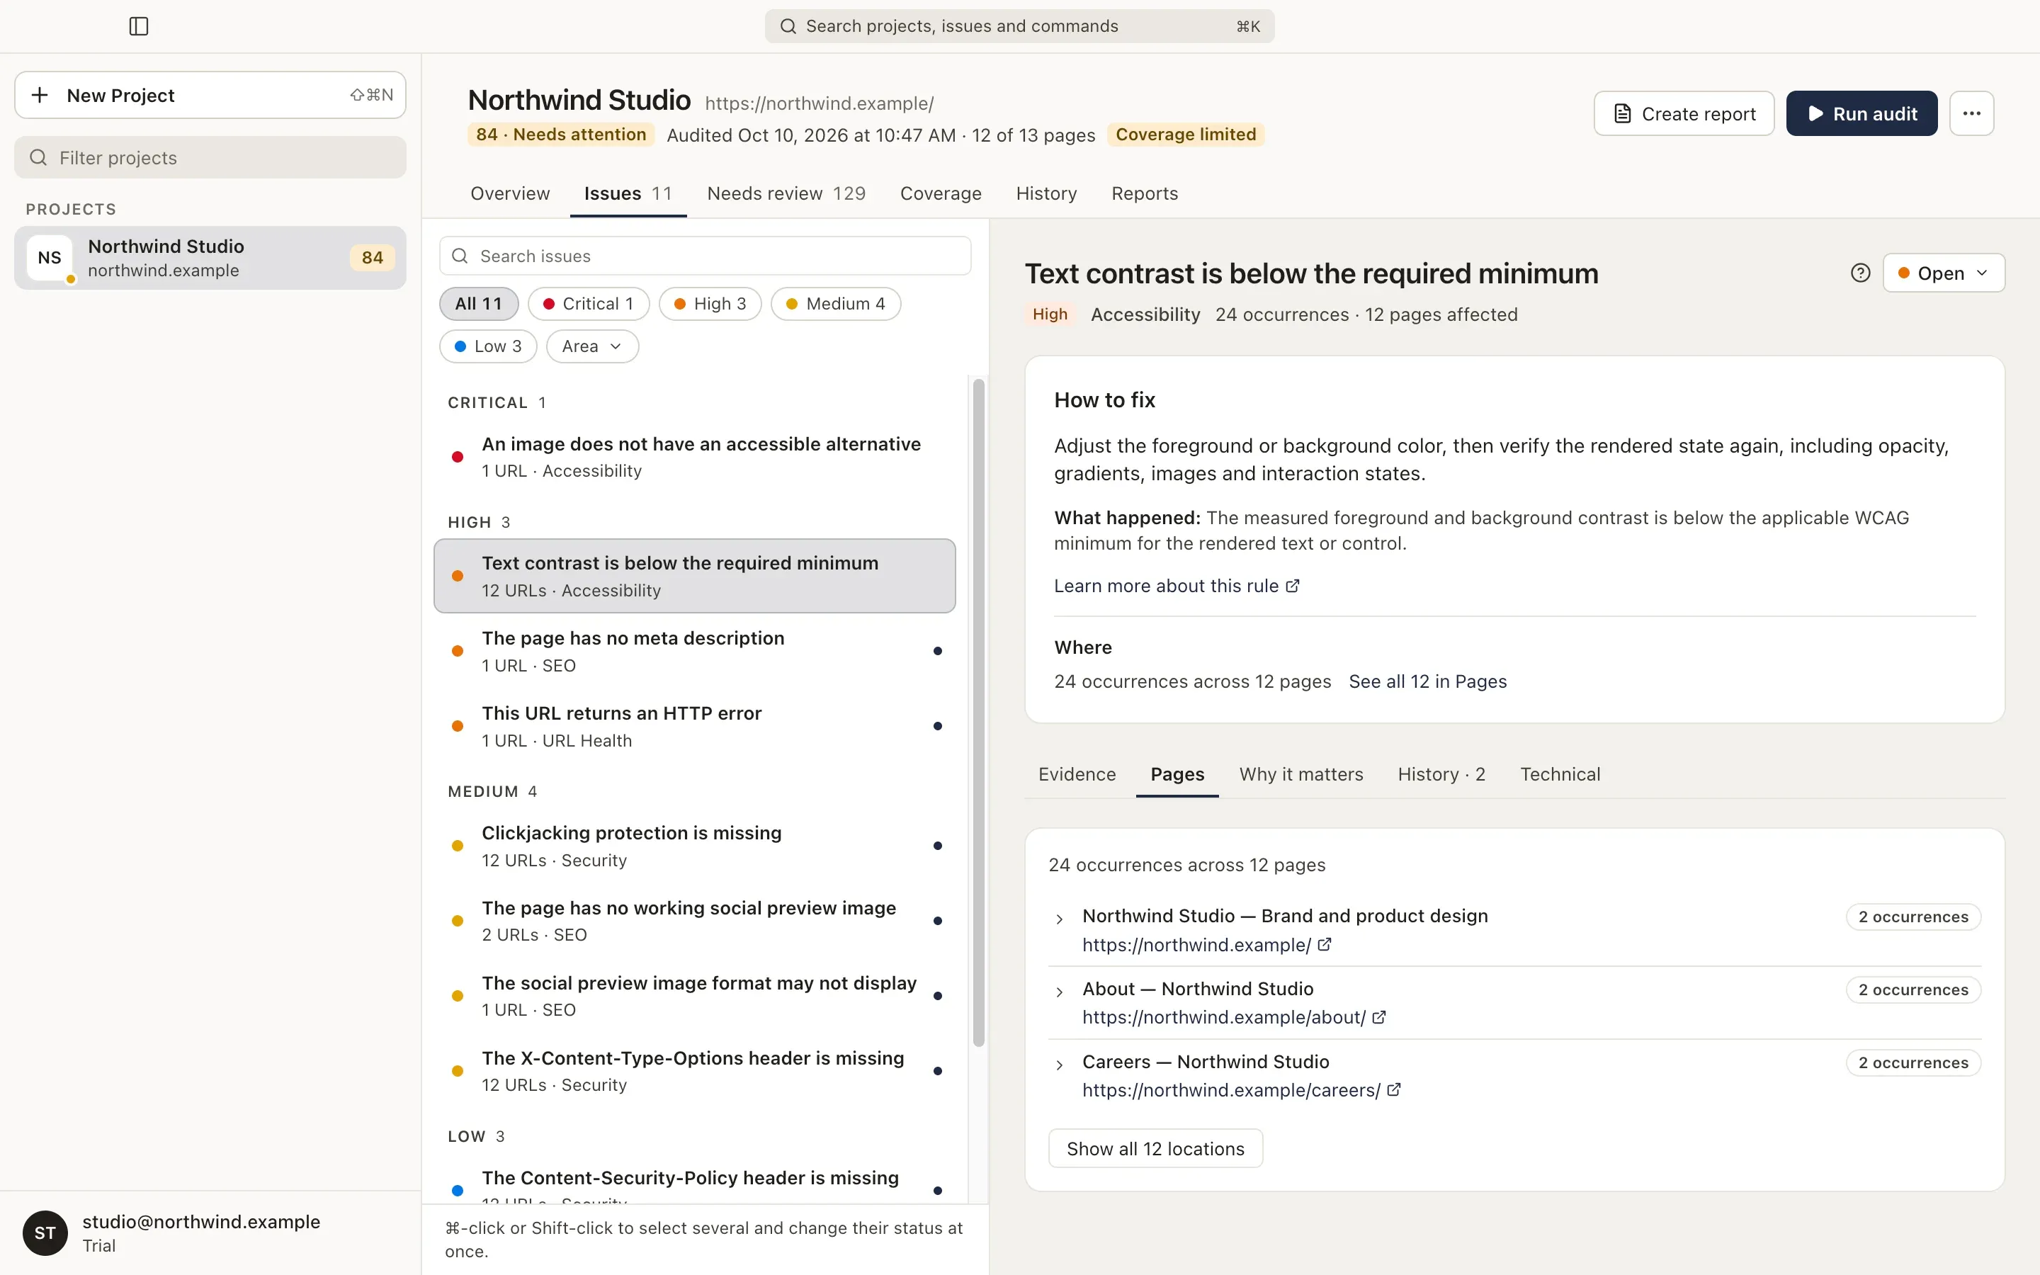Open the more options ellipsis button
This screenshot has width=2040, height=1275.
click(x=1971, y=114)
